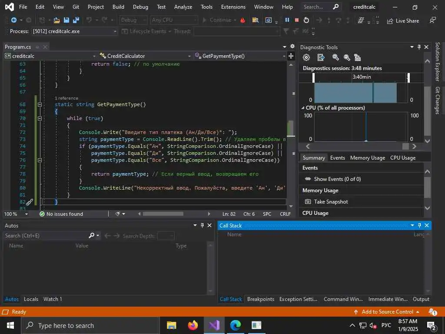Open the Extensions menu

pyautogui.click(x=233, y=7)
